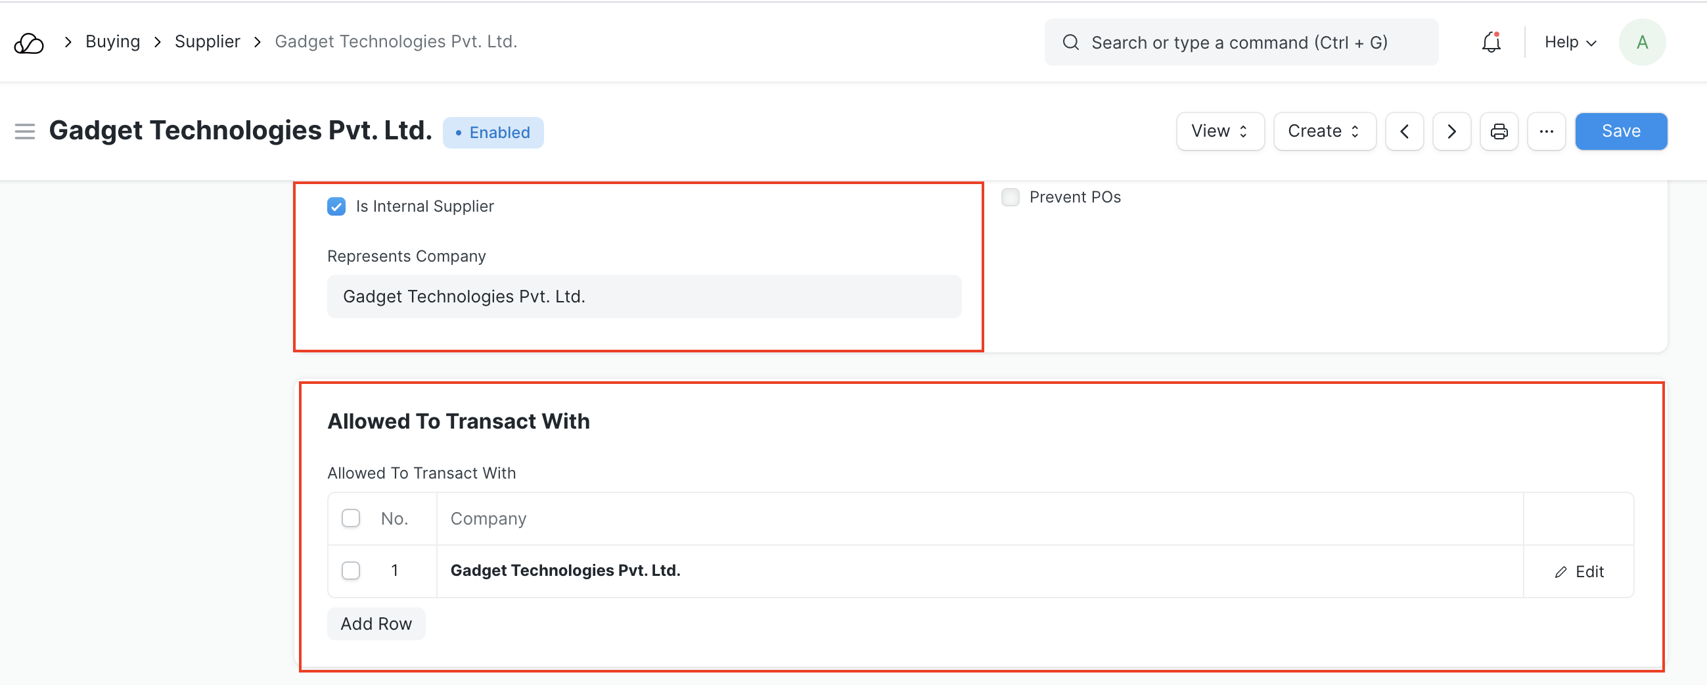The image size is (1707, 685).
Task: Navigate to Supplier breadcrumb
Action: pyautogui.click(x=207, y=42)
